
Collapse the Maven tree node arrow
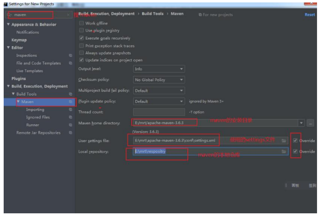tap(18, 102)
